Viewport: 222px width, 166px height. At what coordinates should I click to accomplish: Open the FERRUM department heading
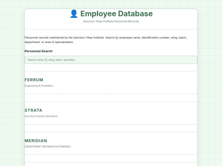point(34,80)
